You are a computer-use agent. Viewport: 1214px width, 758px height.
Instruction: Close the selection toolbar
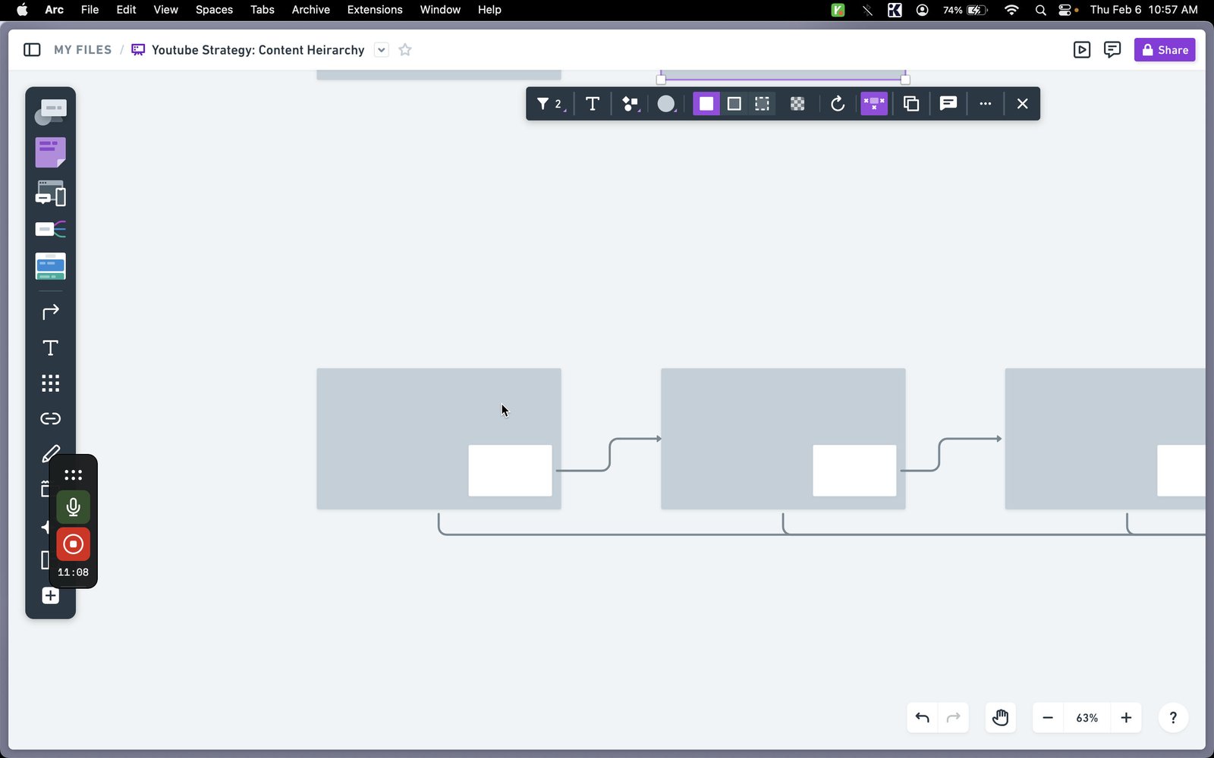[1023, 104]
